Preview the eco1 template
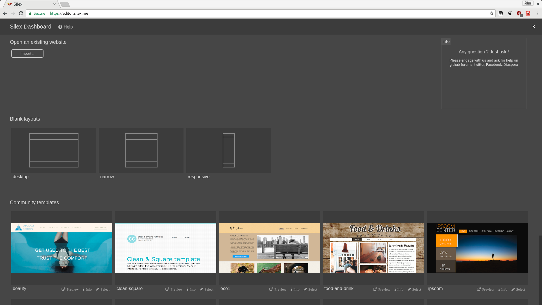Viewport: 542px width, 305px height. tap(278, 289)
